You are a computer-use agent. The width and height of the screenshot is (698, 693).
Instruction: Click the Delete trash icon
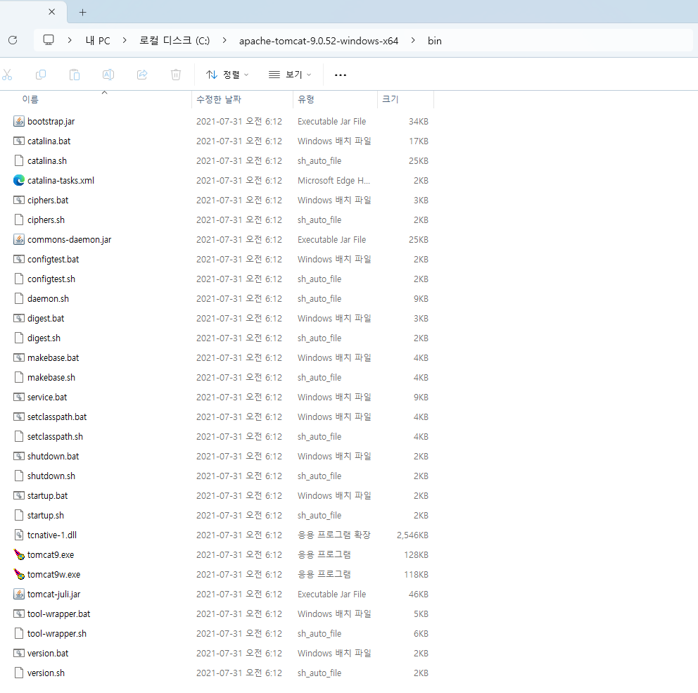(x=176, y=75)
